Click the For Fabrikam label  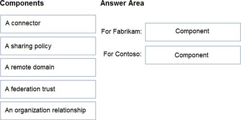coord(122,32)
